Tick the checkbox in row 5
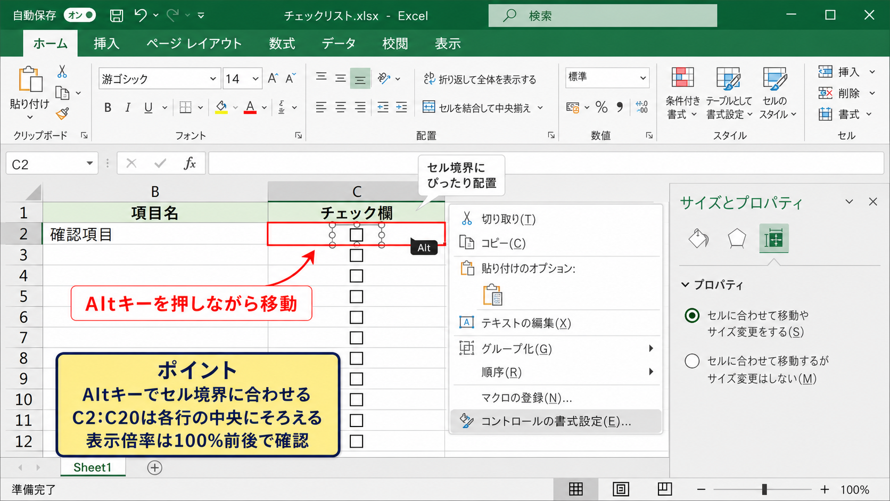This screenshot has height=501, width=890. click(356, 297)
